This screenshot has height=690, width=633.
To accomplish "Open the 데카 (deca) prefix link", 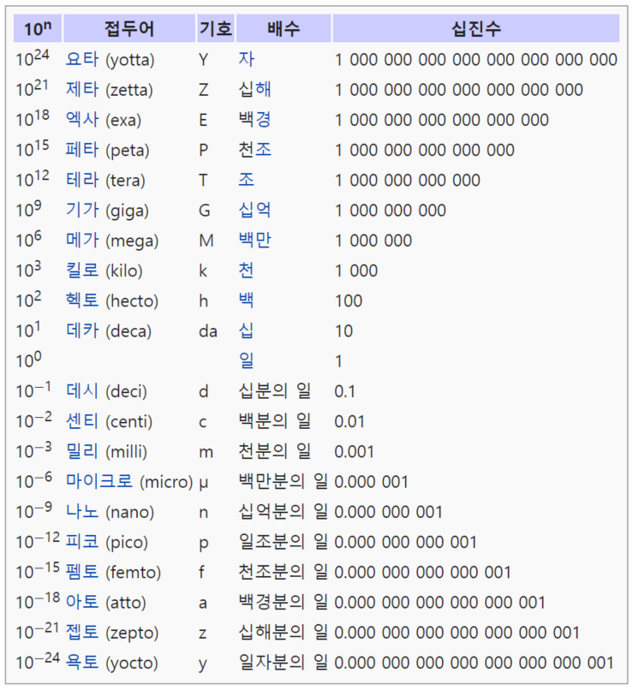I will [82, 330].
